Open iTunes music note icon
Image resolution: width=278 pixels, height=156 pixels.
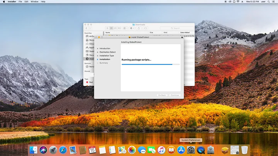pos(161,150)
